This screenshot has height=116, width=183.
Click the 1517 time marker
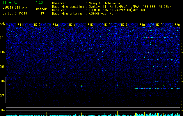pyautogui.click(x=124, y=25)
